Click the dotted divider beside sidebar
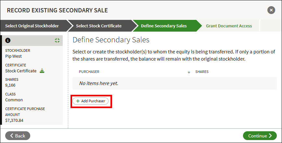The width and height of the screenshot is (282, 143). (x=68, y=80)
